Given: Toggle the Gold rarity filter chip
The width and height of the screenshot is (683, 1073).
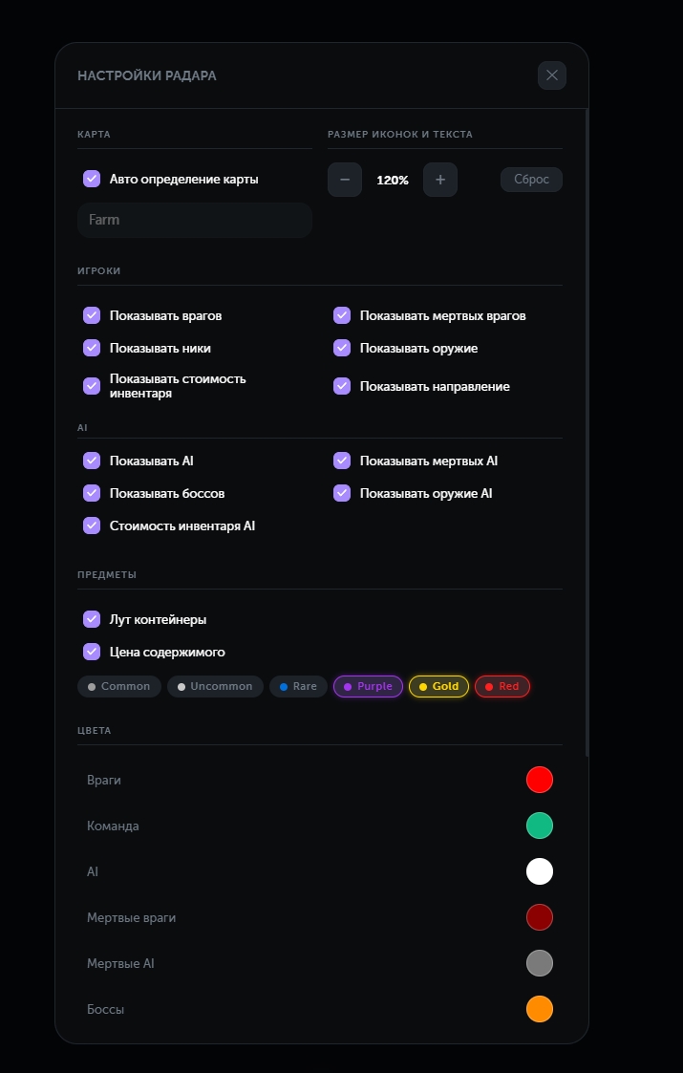Looking at the screenshot, I should click(x=438, y=686).
